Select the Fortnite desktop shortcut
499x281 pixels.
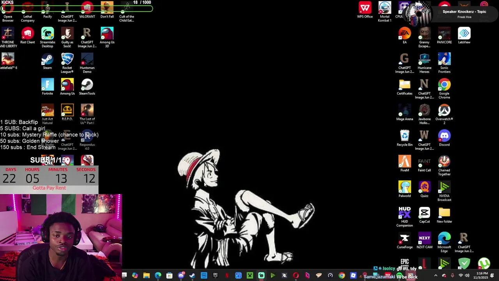coord(47,87)
